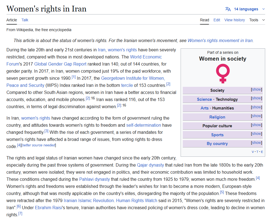This screenshot has width=272, height=222.
Task: Click citation reference [1]
Action: click(x=74, y=77)
